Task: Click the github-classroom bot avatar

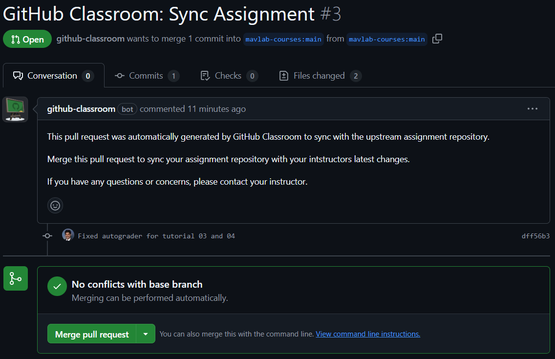Action: coord(15,109)
